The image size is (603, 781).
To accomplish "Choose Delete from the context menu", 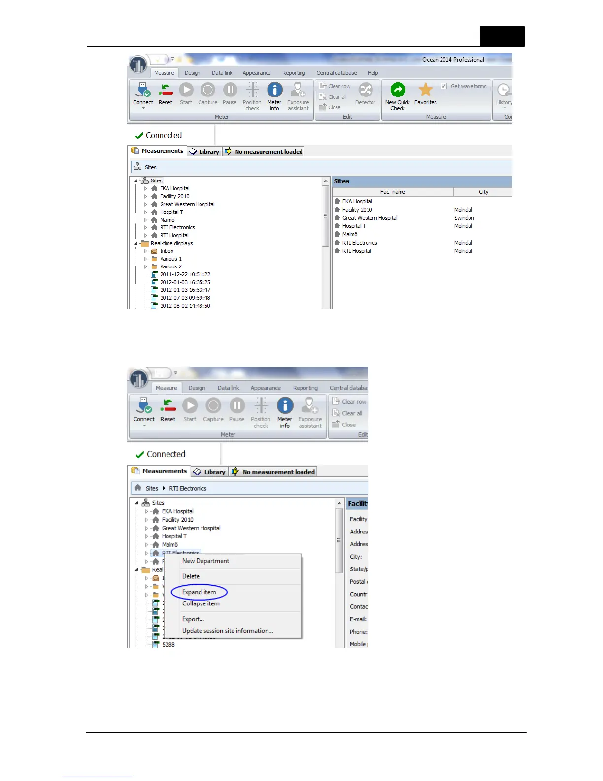I will point(191,576).
